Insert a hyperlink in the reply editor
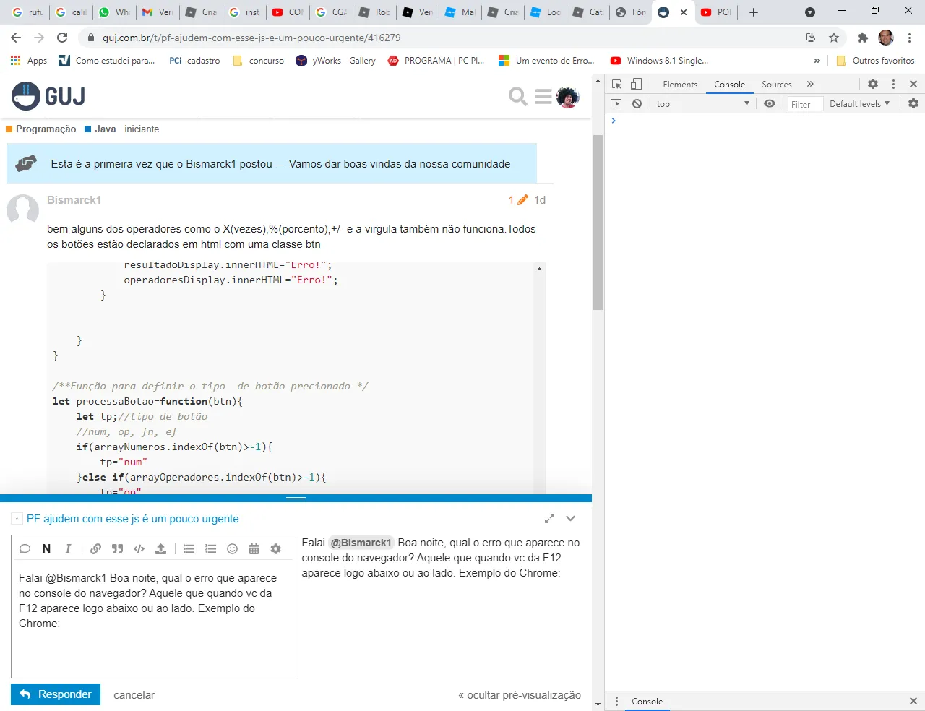This screenshot has width=925, height=711. [x=95, y=549]
